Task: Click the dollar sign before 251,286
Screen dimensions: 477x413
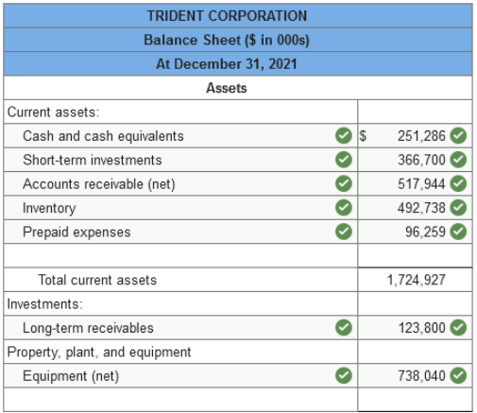Action: pyautogui.click(x=363, y=136)
